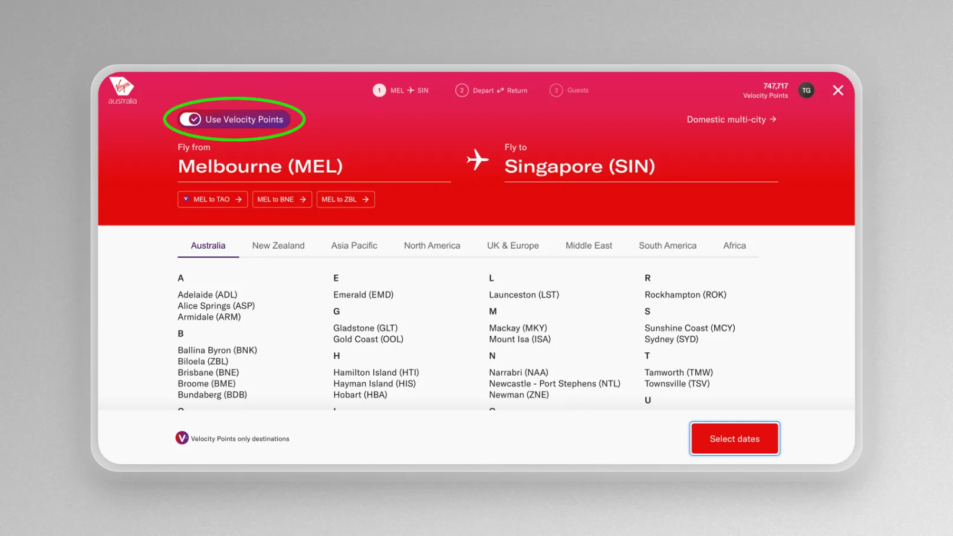Select Mackay (MKY) destination
Viewport: 953px width, 536px height.
[x=518, y=328]
